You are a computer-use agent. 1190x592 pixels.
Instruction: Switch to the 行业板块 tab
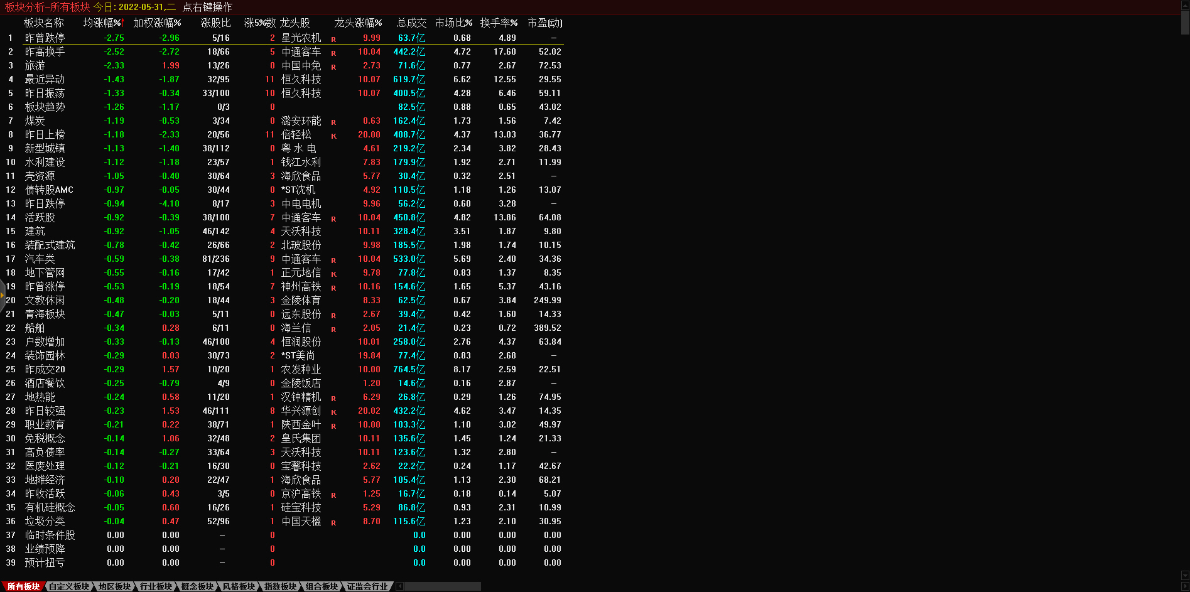(156, 586)
